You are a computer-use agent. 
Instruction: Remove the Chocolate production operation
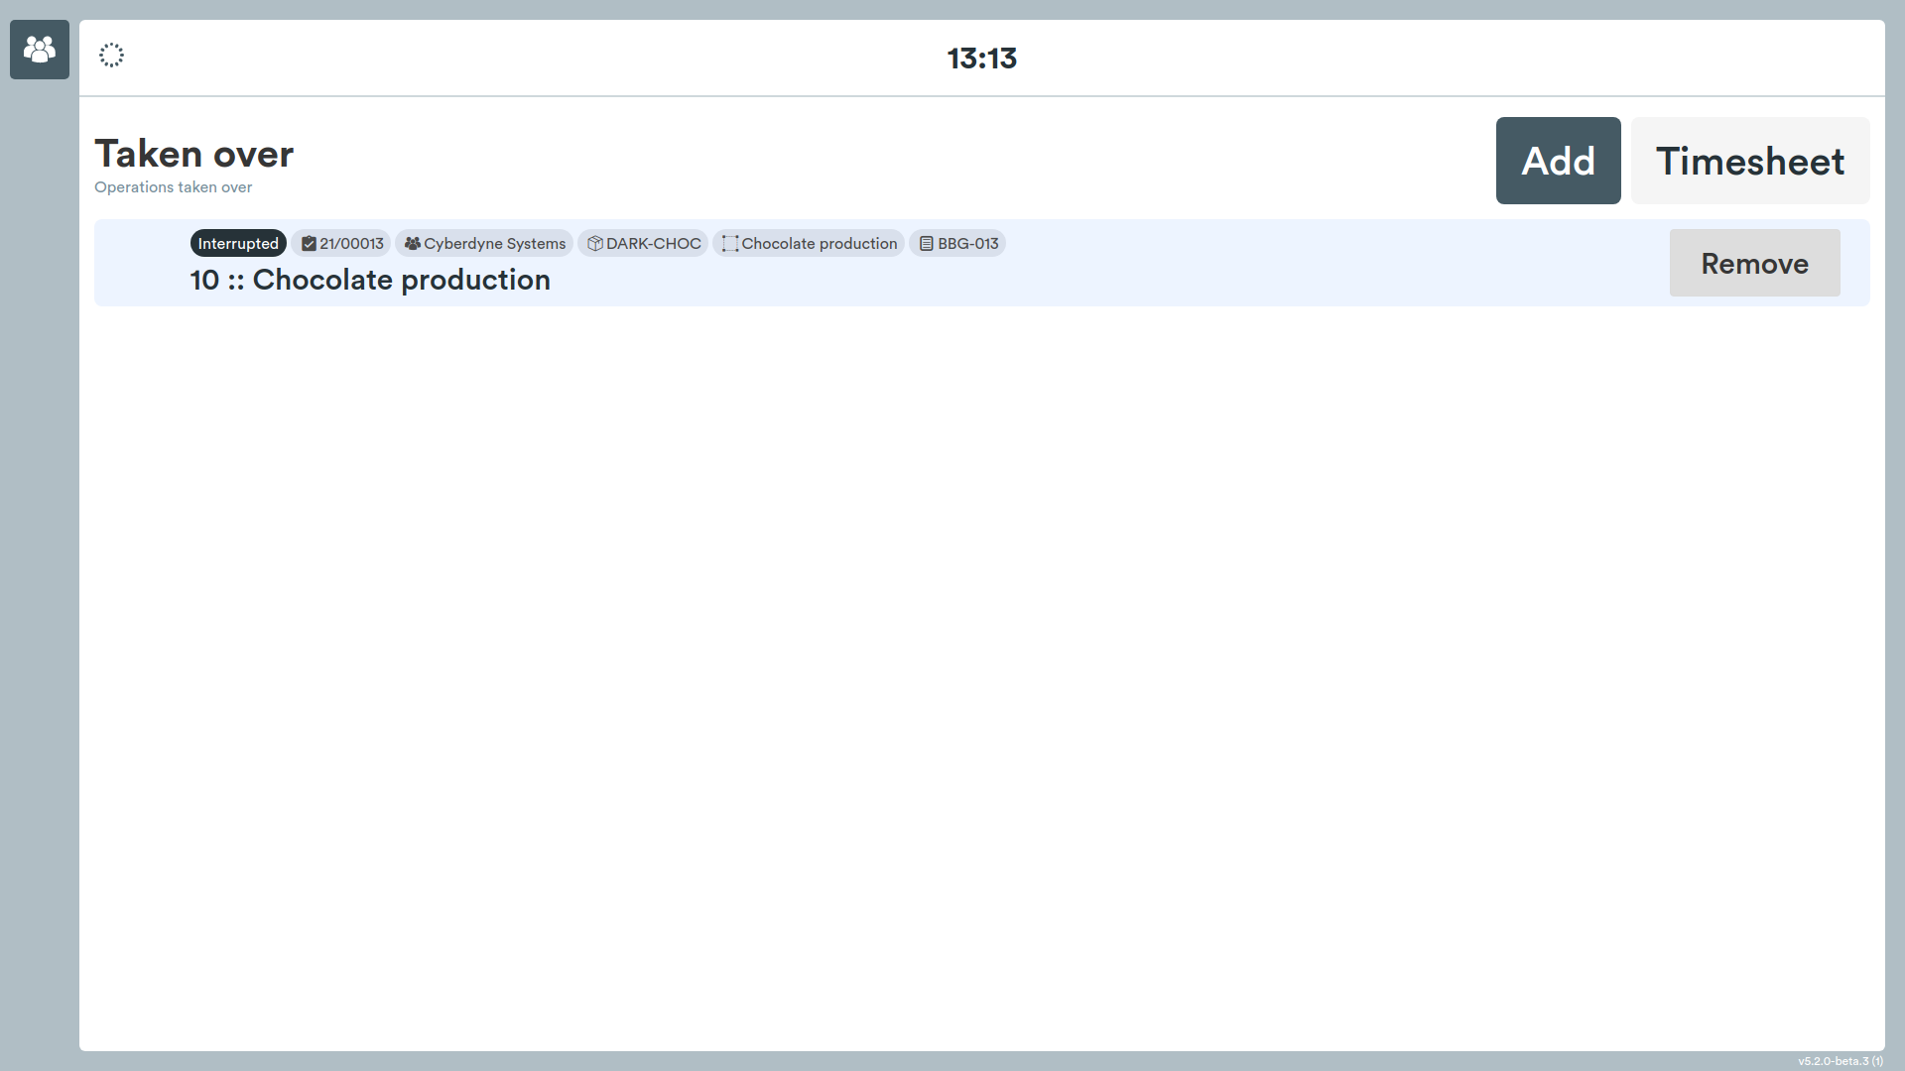(x=1754, y=263)
